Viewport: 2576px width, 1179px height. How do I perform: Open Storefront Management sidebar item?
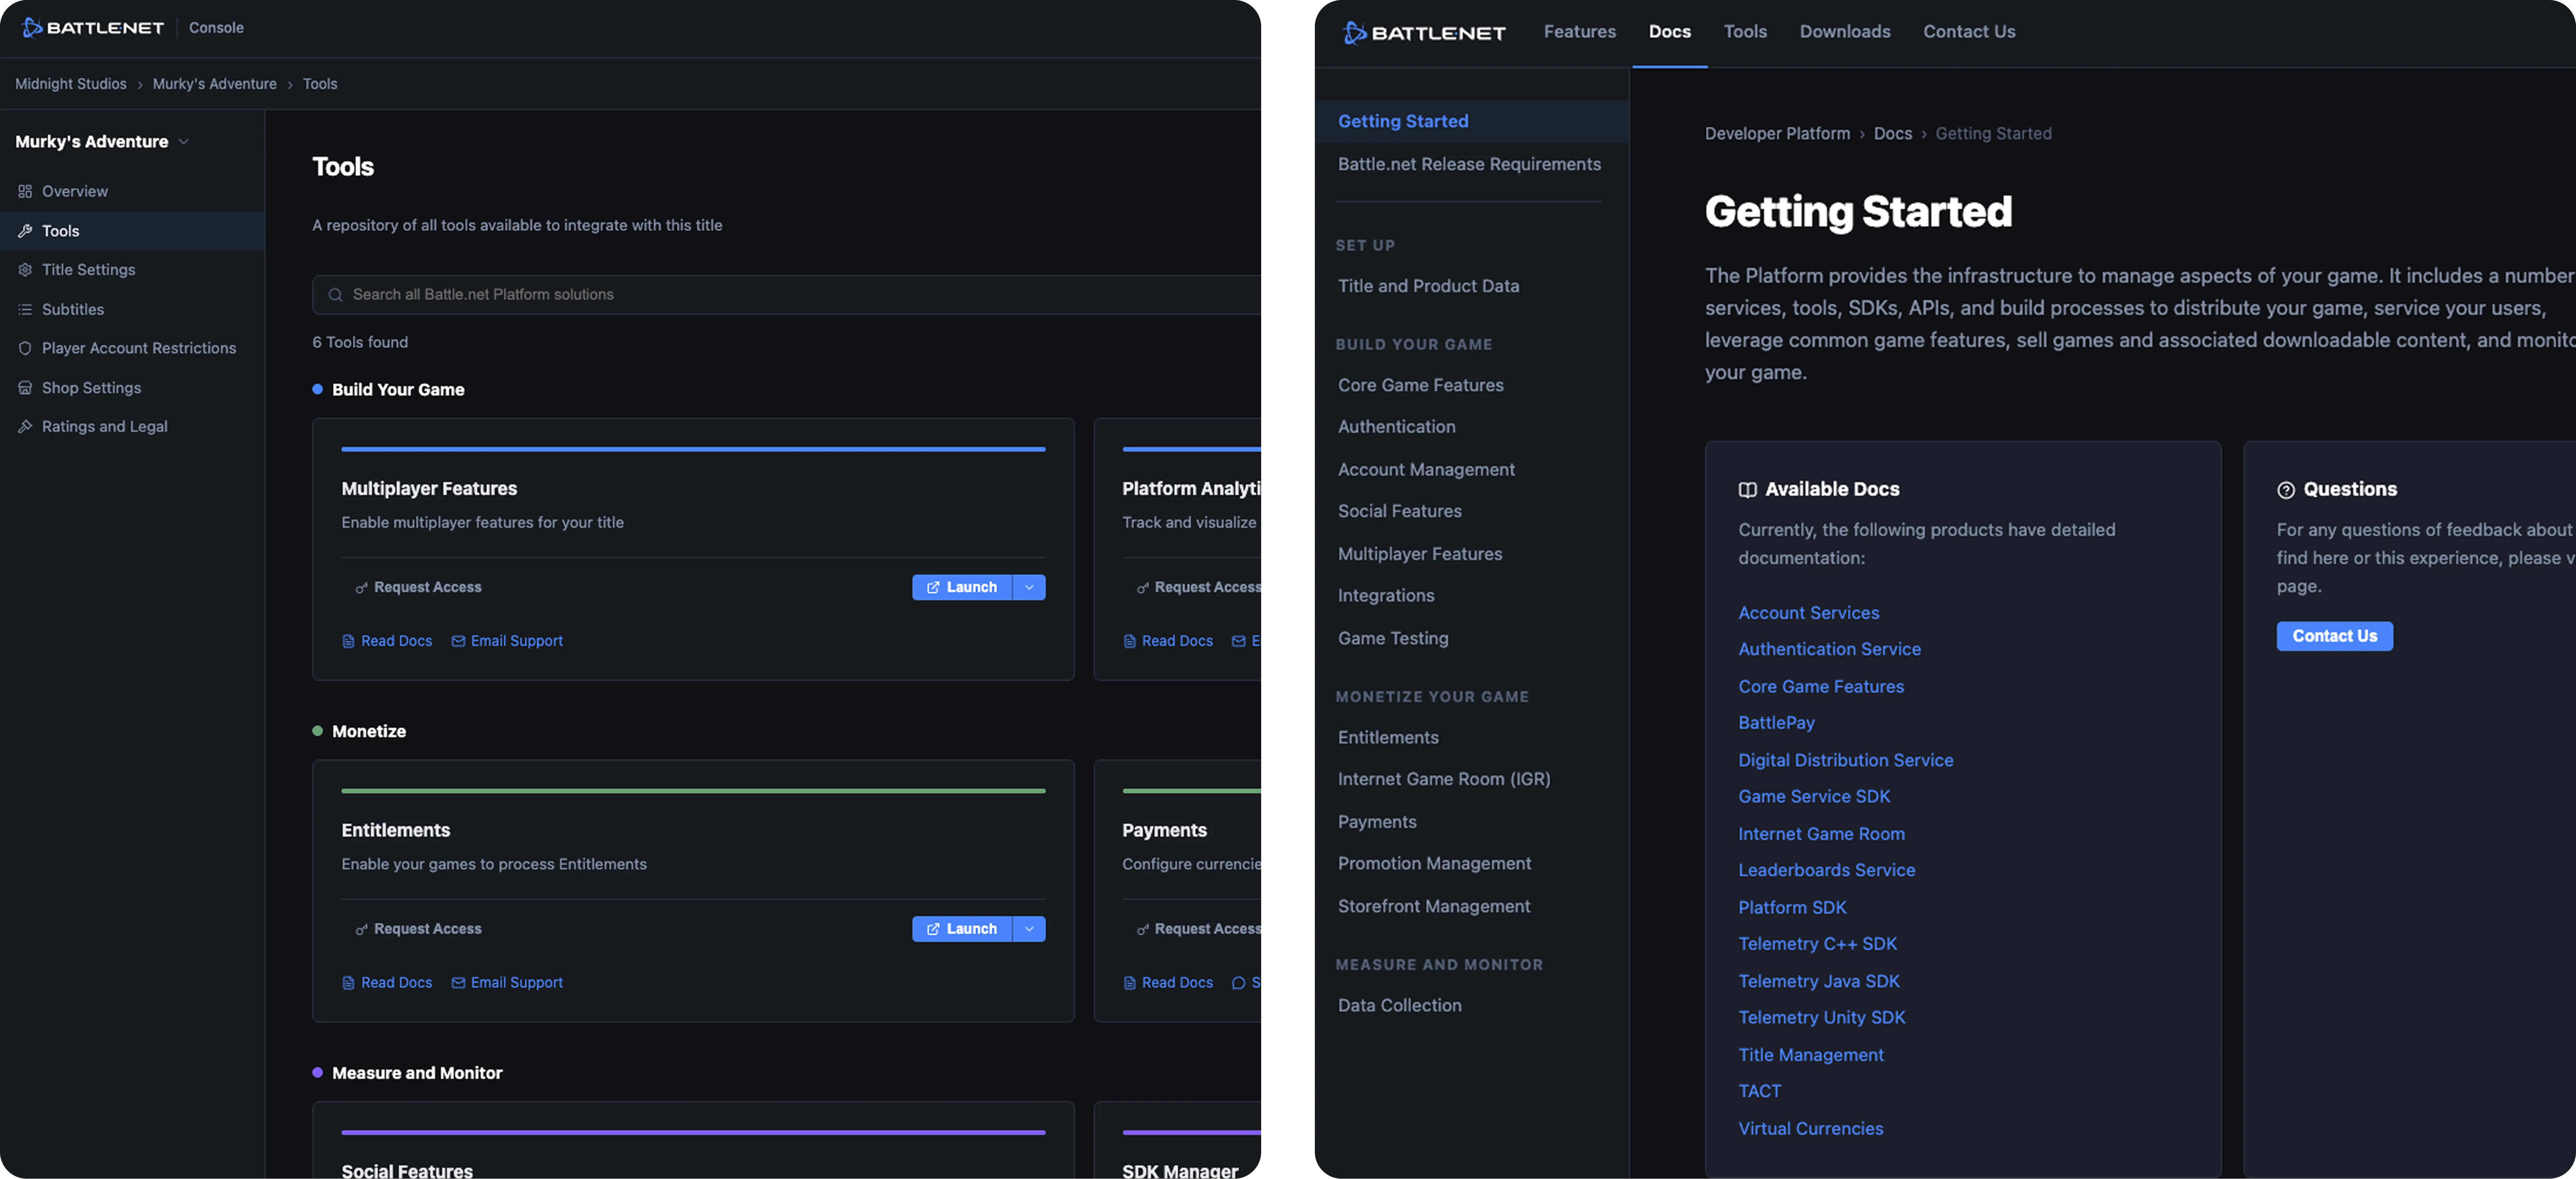click(x=1434, y=907)
